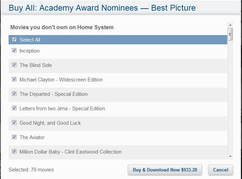Click Buy & Download Now $933.28 button

pyautogui.click(x=165, y=170)
